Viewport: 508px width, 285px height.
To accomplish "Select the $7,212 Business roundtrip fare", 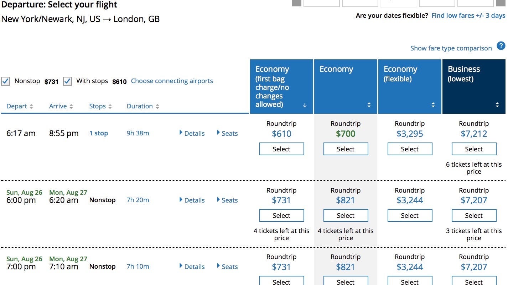I will [x=474, y=149].
